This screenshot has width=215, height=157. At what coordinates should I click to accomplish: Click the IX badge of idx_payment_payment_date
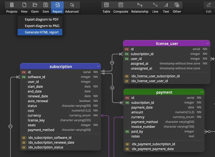pyautogui.click(x=127, y=149)
